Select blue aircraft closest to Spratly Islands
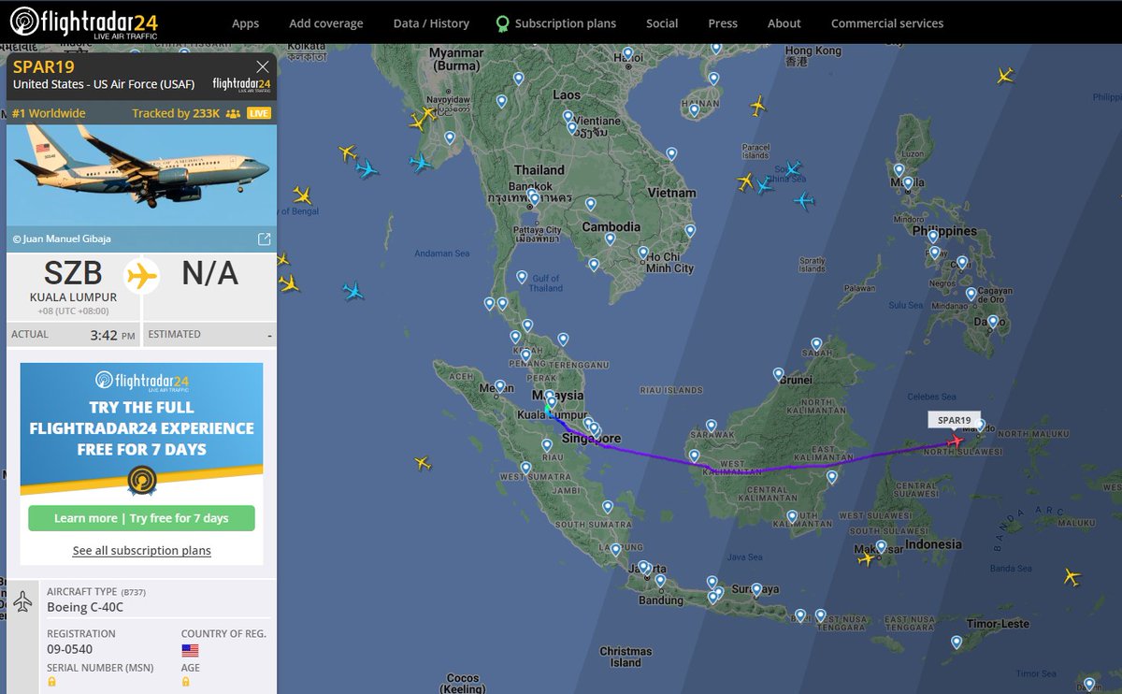Screen dimensions: 1122x694 tap(804, 200)
